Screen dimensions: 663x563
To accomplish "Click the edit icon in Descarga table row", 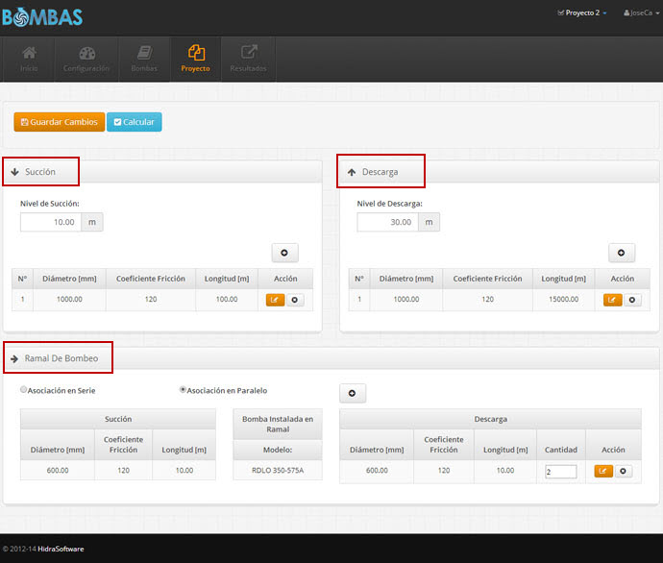I will (x=612, y=300).
